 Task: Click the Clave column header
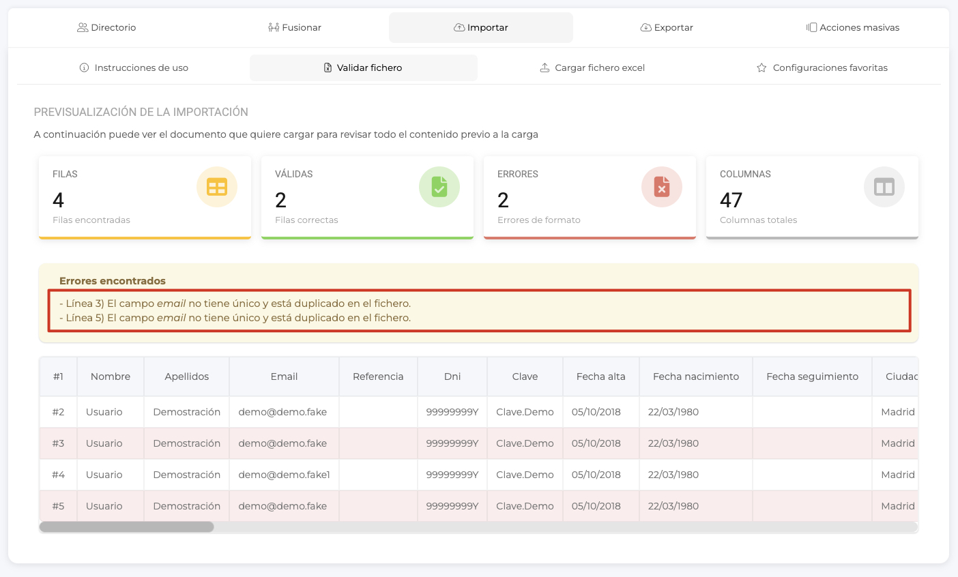click(x=525, y=376)
